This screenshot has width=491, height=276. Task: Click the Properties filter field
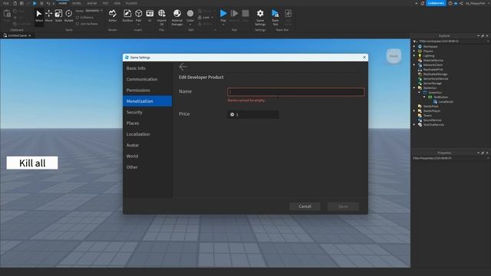click(451, 159)
